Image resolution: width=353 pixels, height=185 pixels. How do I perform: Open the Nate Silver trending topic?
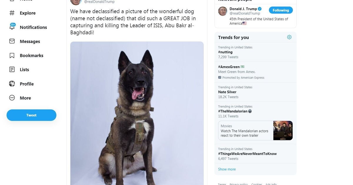227,92
